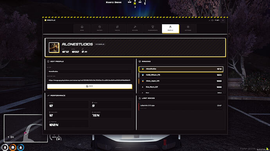Select the Profile tab
This screenshot has height=151, width=270.
tap(170, 28)
